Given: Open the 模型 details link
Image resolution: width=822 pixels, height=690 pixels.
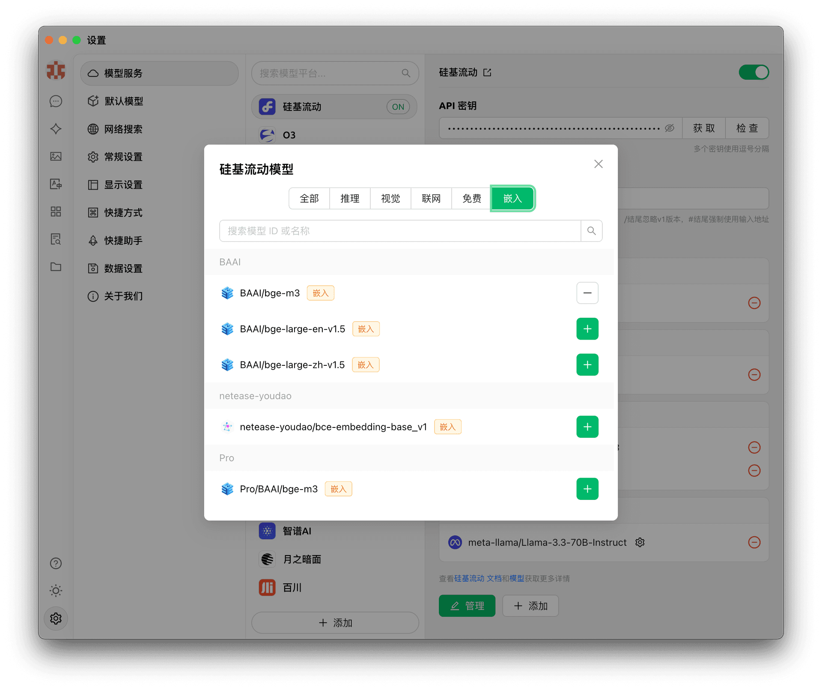Looking at the screenshot, I should click(x=516, y=579).
